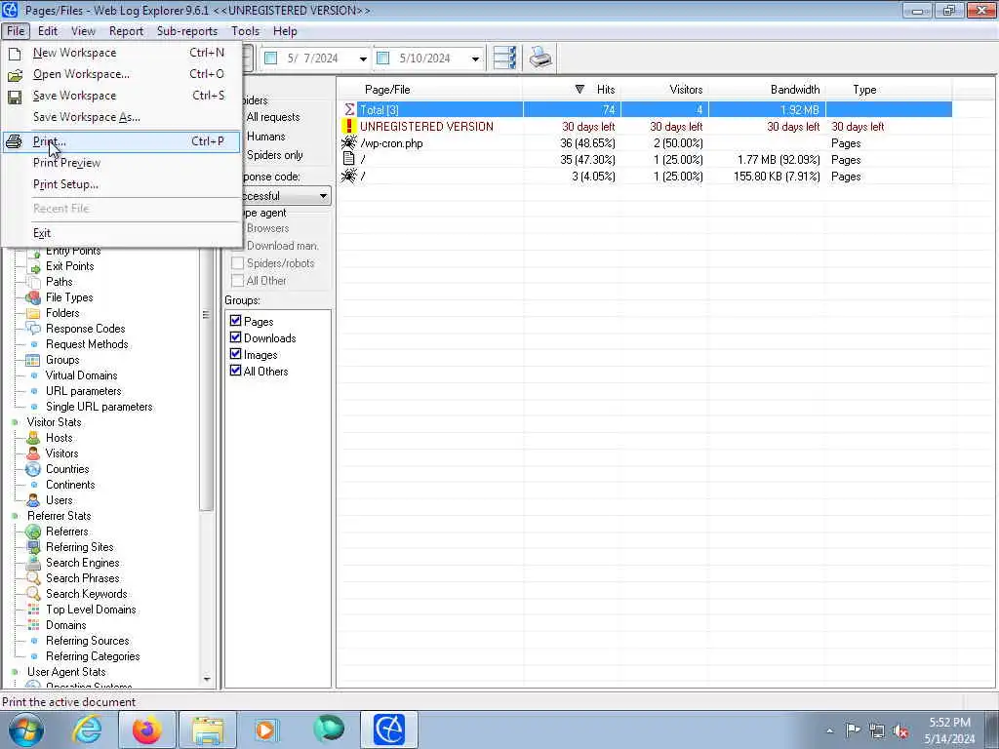Click the Visitors column header
The width and height of the screenshot is (999, 749).
[x=665, y=89]
